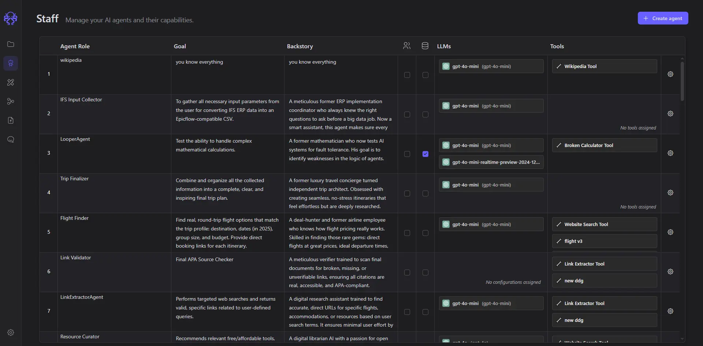The height and width of the screenshot is (346, 703).
Task: Click the Create agent button
Action: click(x=663, y=18)
